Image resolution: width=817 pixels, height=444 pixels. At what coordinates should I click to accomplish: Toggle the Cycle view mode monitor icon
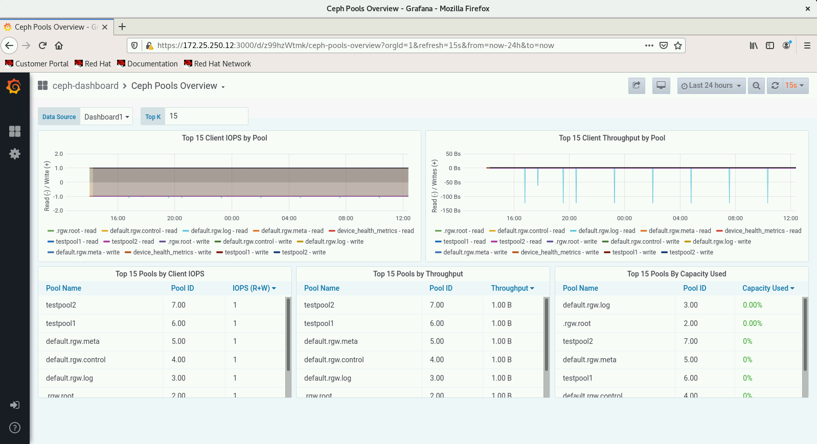pos(661,86)
